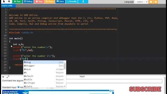Select the Interactive Console radio button
Screen dimensions: 167x94
pos(19,87)
